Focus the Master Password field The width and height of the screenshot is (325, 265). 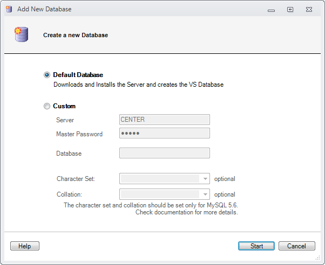[x=164, y=133]
